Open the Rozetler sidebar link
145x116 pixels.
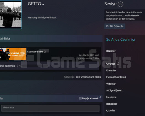click(111, 51)
